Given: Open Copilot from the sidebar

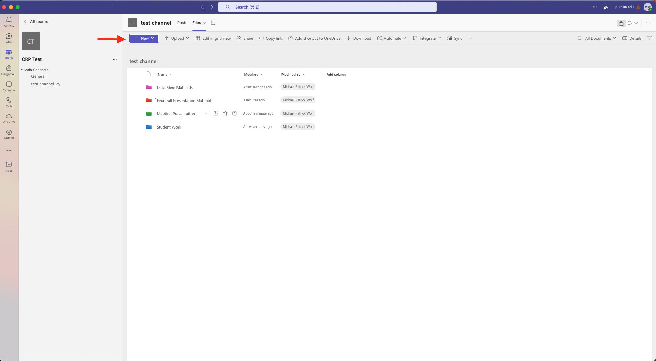Looking at the screenshot, I should click(9, 133).
